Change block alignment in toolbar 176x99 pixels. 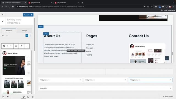click(16, 46)
